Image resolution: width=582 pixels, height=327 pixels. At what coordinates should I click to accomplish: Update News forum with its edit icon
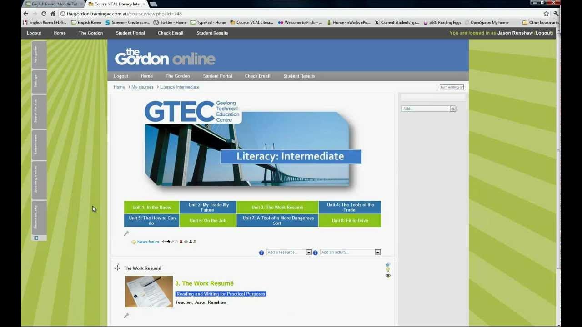pyautogui.click(x=172, y=242)
